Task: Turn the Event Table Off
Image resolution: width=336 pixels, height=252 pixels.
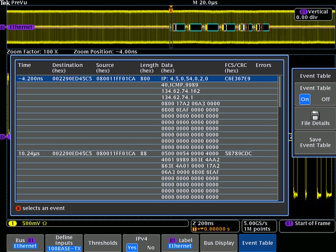Action: coord(325,99)
